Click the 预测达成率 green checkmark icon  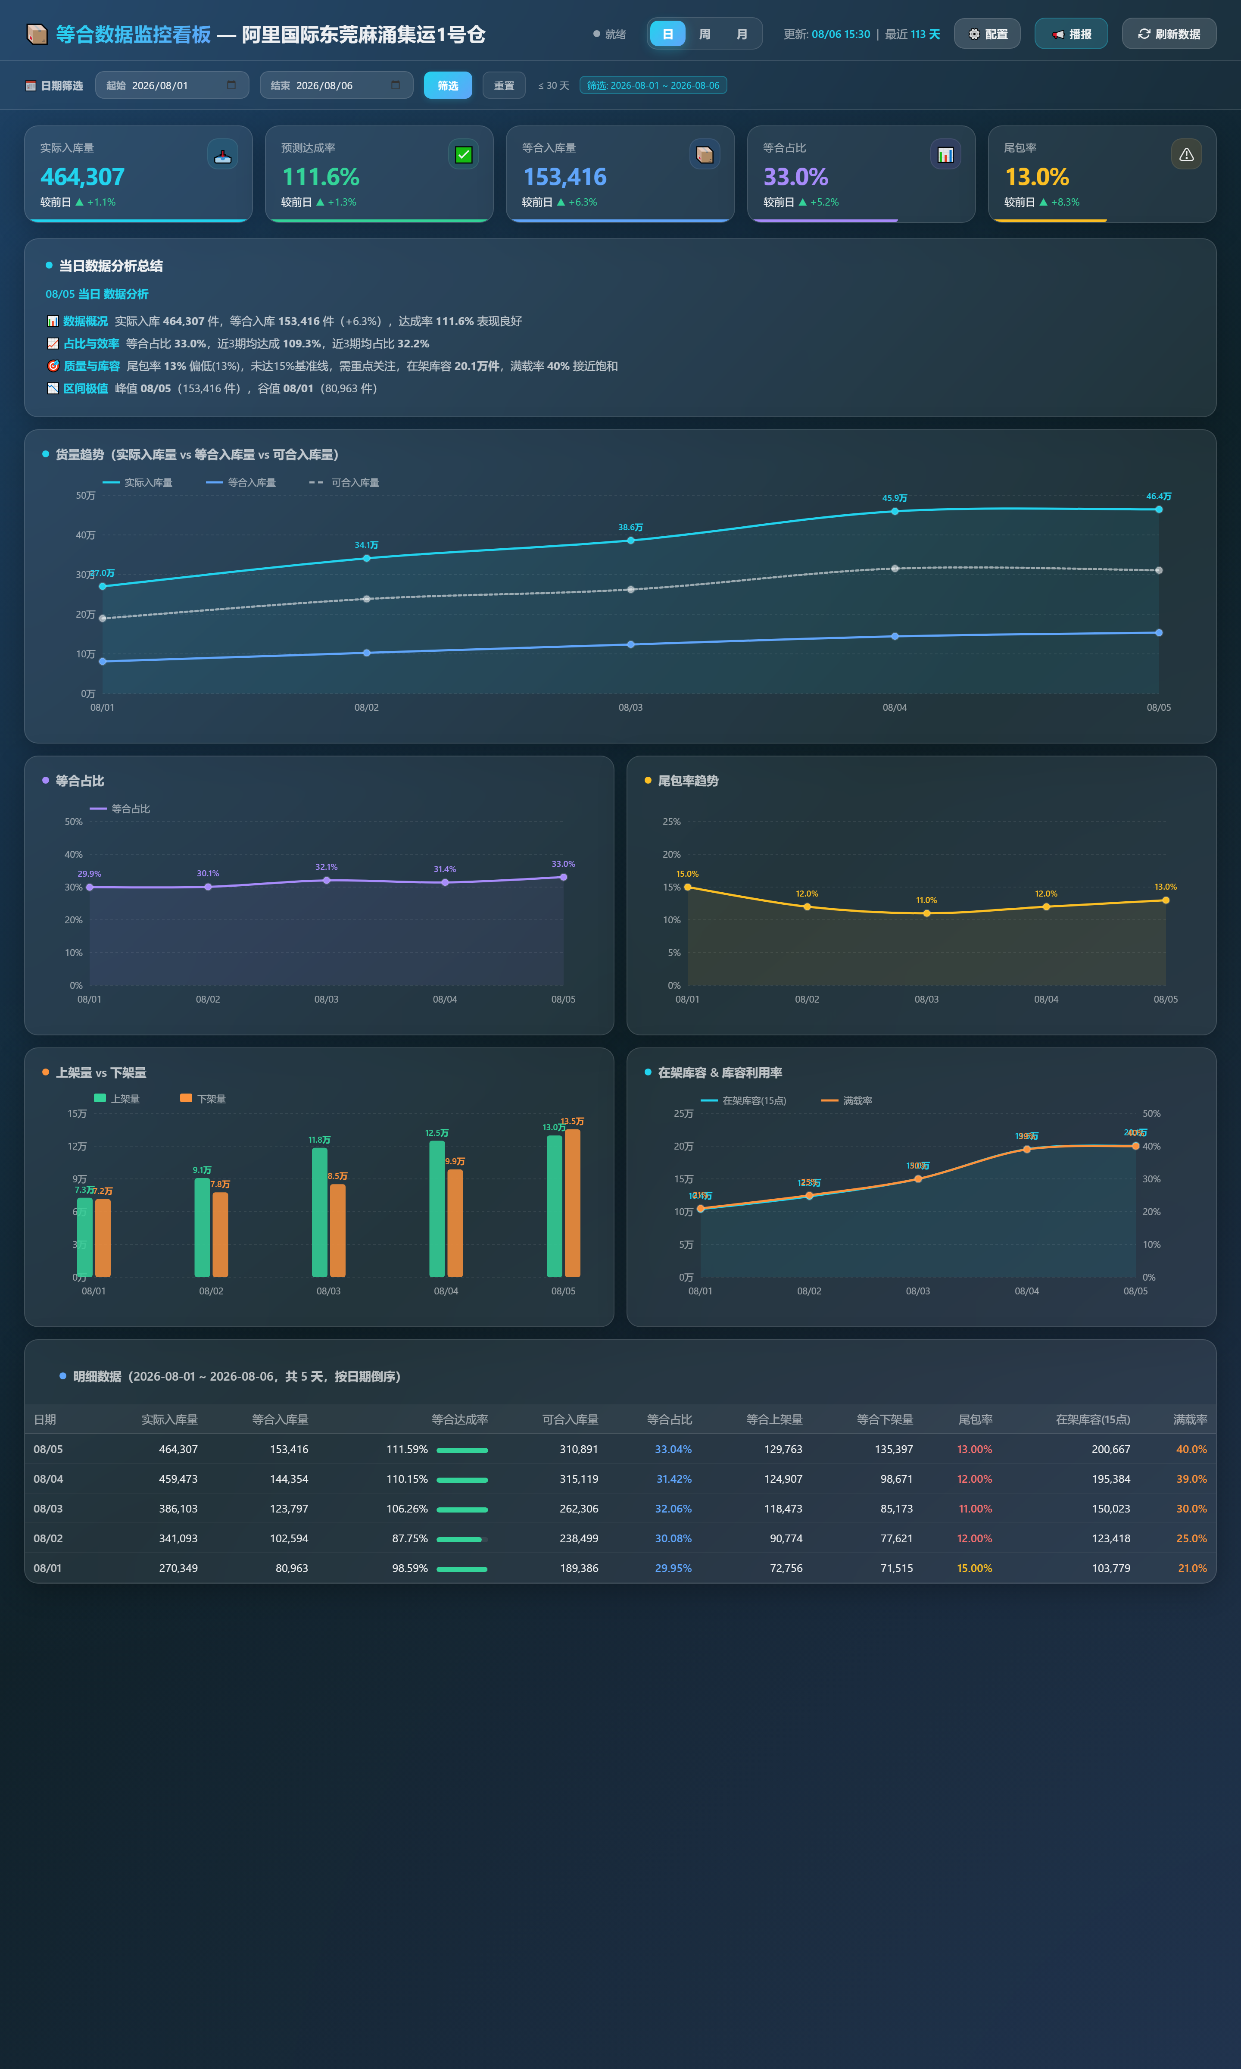pyautogui.click(x=463, y=155)
